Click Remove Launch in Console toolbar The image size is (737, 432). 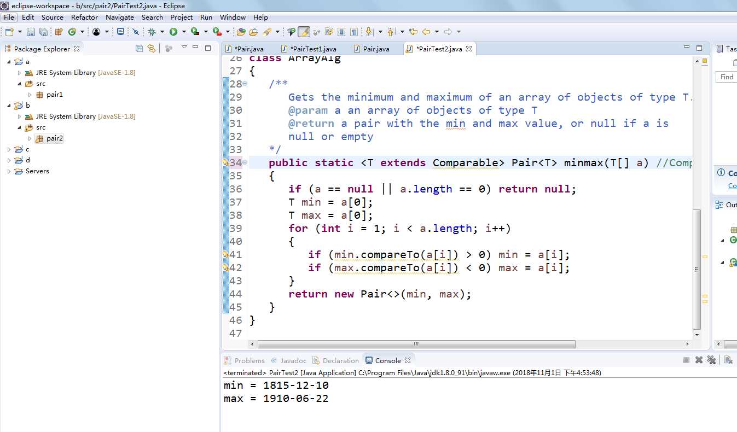pos(699,360)
